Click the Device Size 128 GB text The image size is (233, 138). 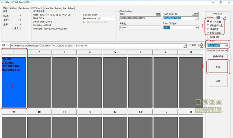(42, 22)
